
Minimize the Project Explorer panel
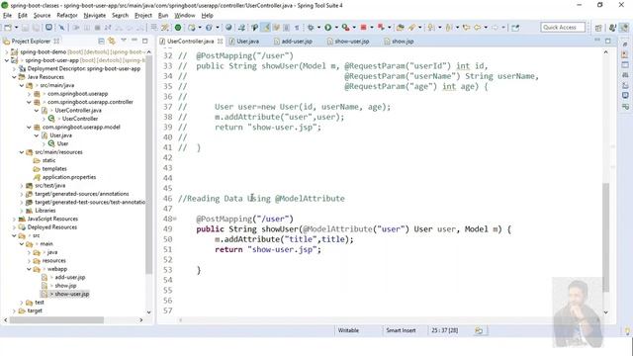[135, 41]
